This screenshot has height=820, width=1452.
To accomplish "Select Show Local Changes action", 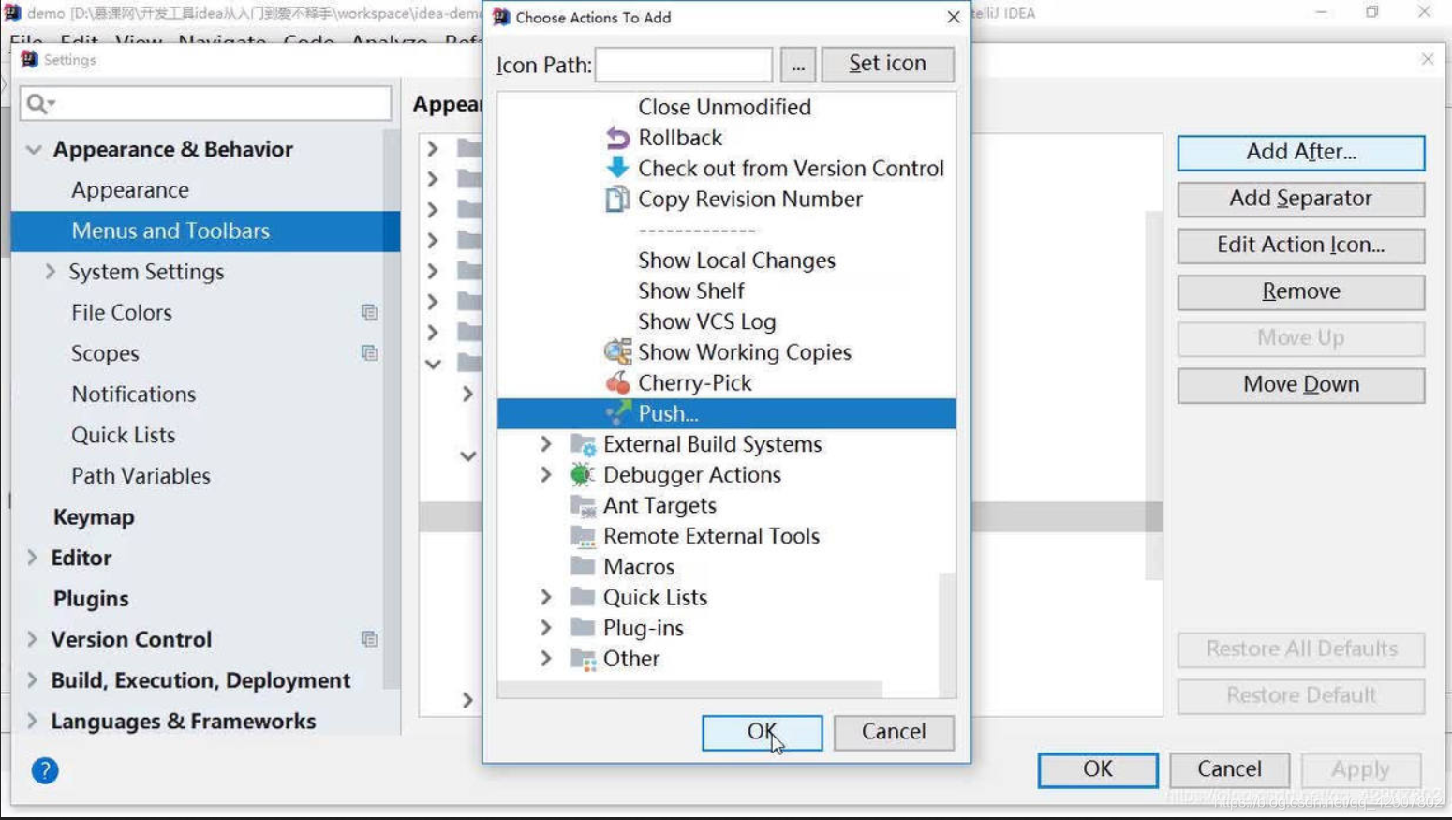I will 736,261.
